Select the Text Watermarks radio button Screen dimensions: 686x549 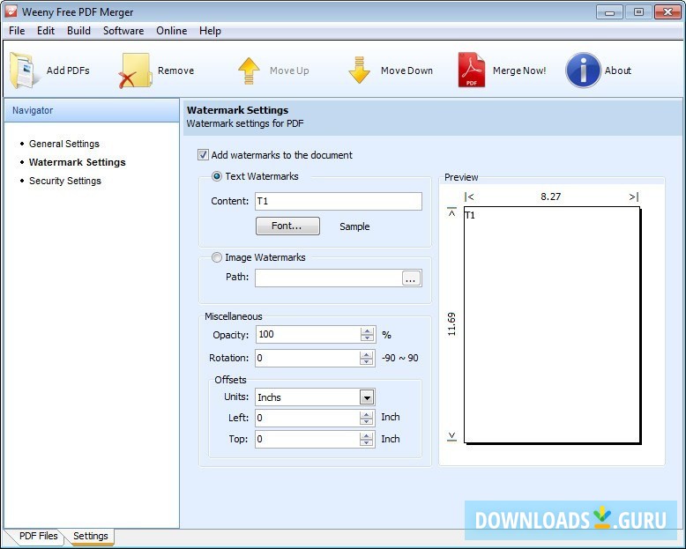217,176
